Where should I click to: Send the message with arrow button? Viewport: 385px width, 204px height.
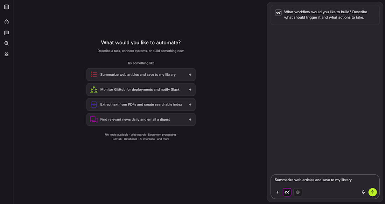373,192
